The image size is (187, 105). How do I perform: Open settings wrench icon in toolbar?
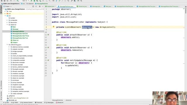(72, 1)
